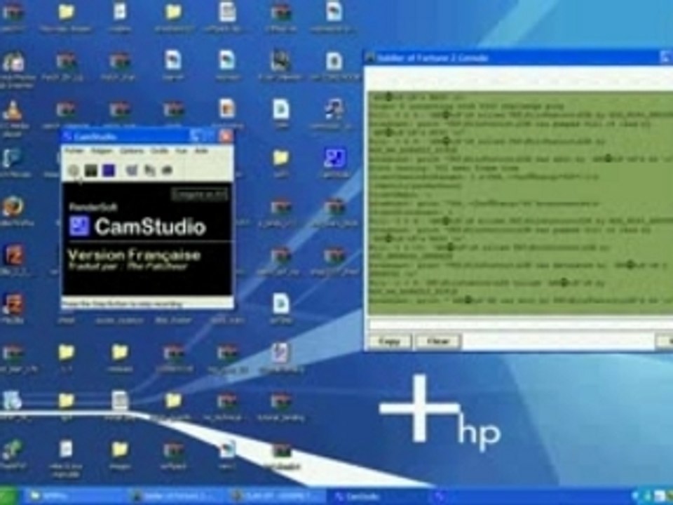
Task: Open the Vue menu in CamStudio
Action: (181, 151)
